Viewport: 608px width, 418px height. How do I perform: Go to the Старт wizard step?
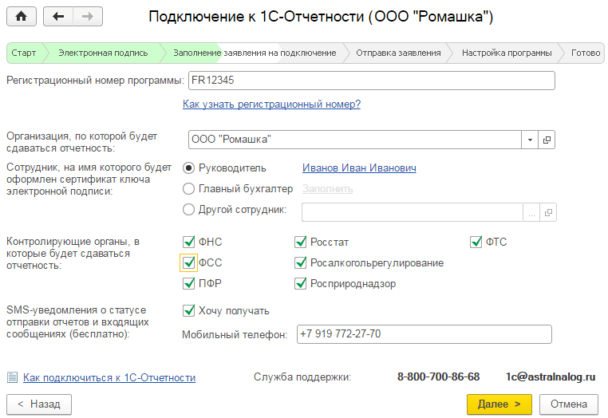24,53
